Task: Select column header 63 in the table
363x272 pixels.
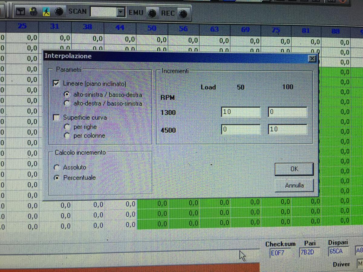Action: pos(214,29)
